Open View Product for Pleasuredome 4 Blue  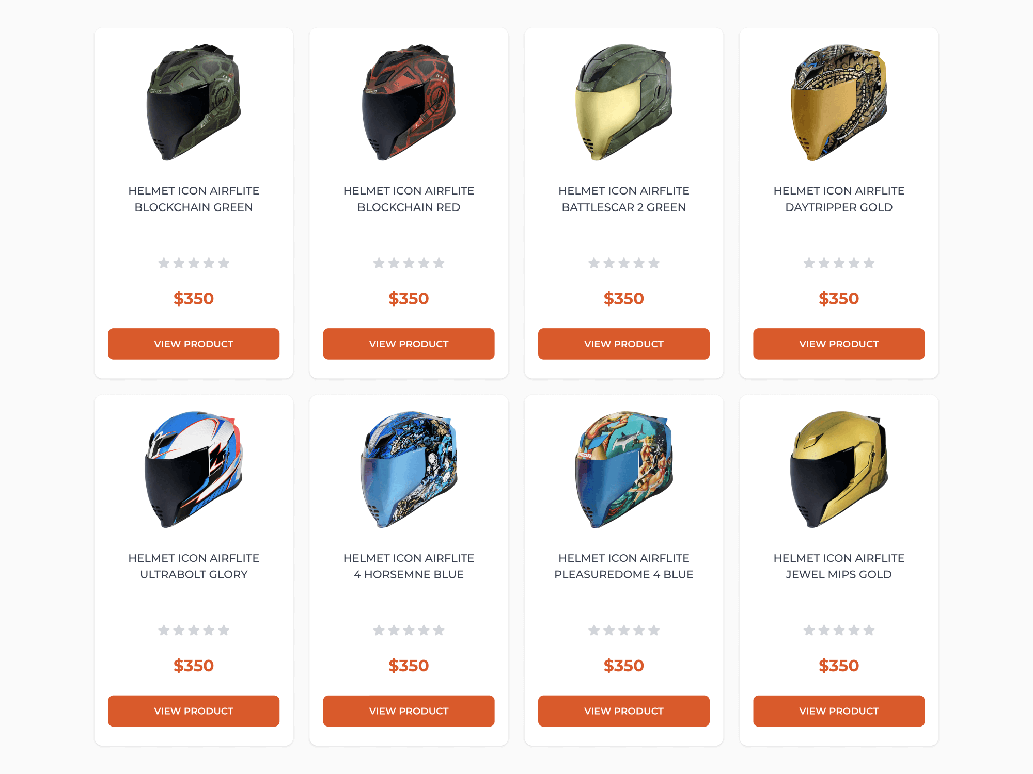[x=624, y=711]
